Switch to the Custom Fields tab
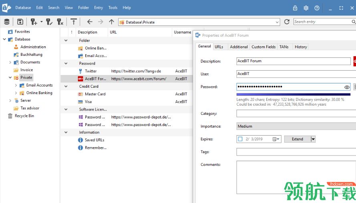Image resolution: width=356 pixels, height=203 pixels. click(263, 47)
